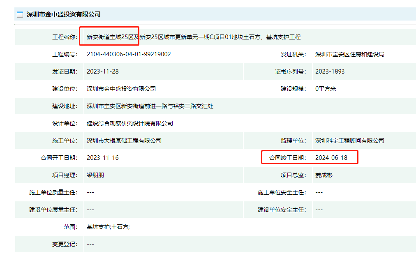Select project director name 姜成彬

click(324, 175)
